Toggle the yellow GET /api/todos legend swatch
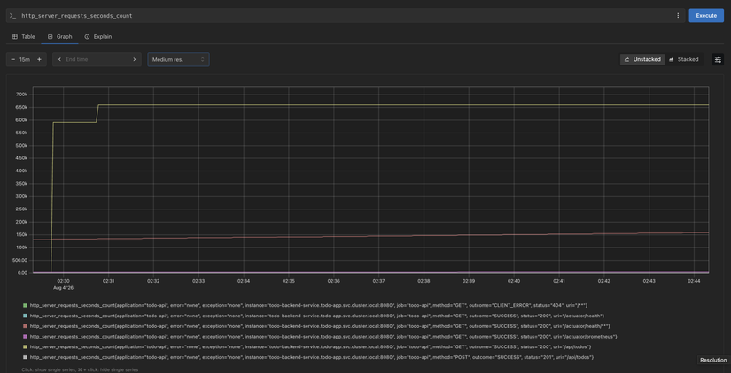731x373 pixels. [x=25, y=347]
